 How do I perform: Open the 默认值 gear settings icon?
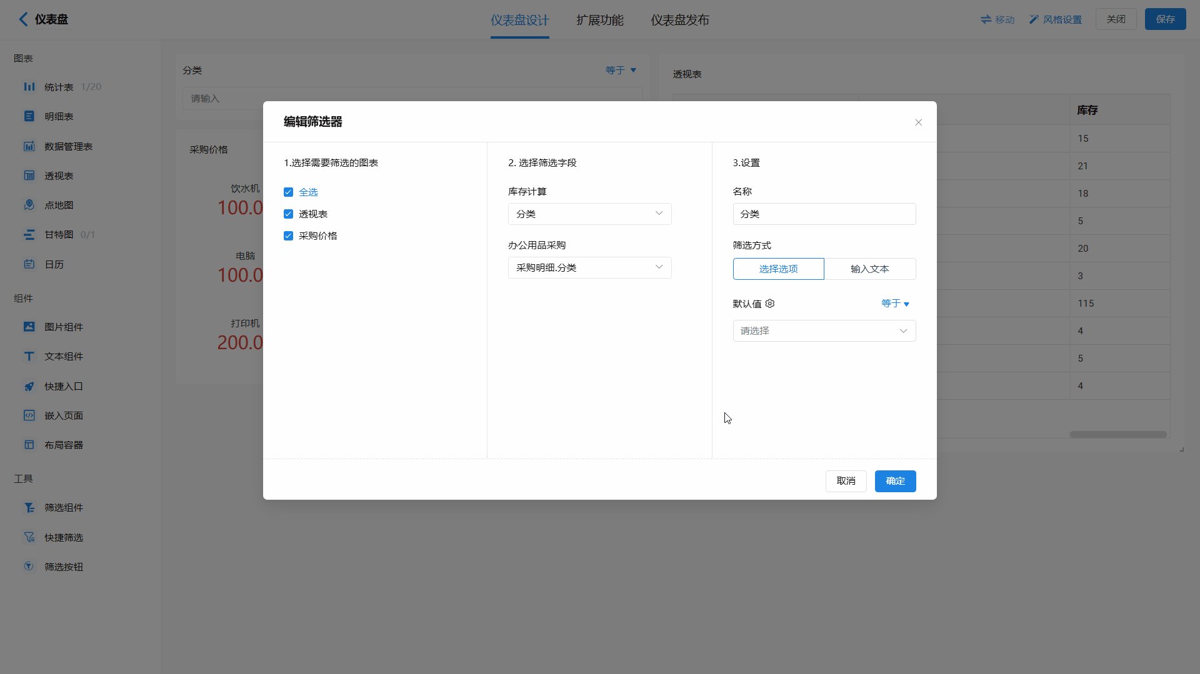[770, 304]
